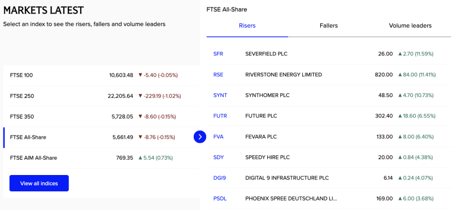This screenshot has width=452, height=210.
Task: Switch to the Risers tab
Action: pos(247,25)
